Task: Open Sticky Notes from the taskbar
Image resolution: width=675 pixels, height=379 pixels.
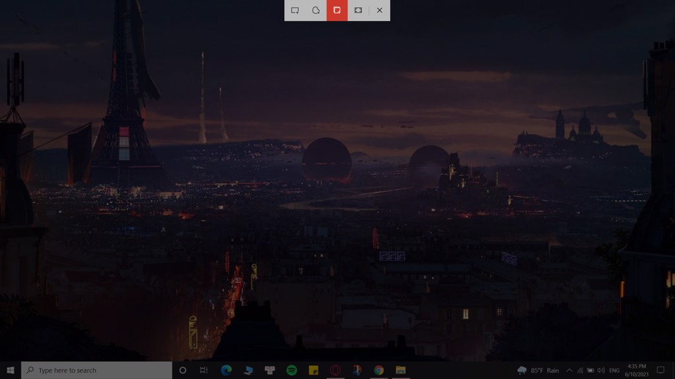Action: coord(313,370)
